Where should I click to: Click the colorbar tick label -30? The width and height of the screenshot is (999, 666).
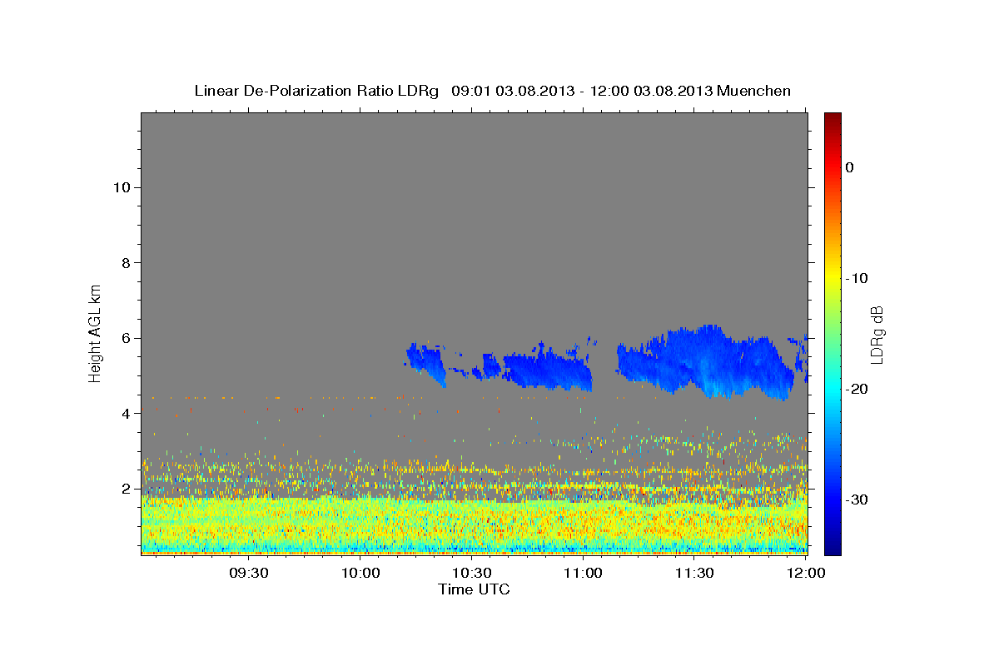(857, 499)
